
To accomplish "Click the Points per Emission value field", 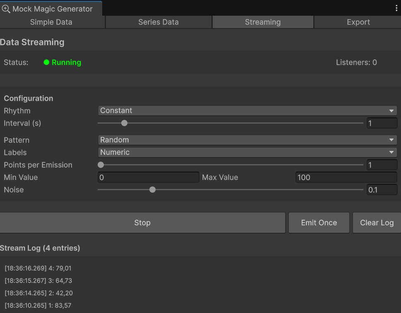I will coord(382,165).
